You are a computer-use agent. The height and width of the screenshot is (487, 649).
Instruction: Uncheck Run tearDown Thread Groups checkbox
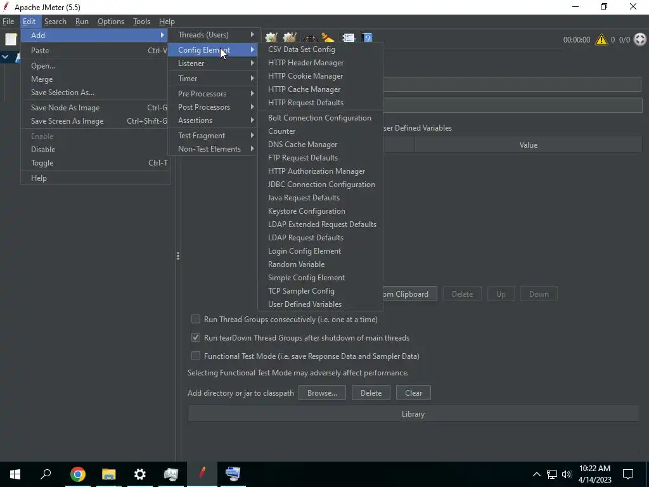pyautogui.click(x=196, y=337)
